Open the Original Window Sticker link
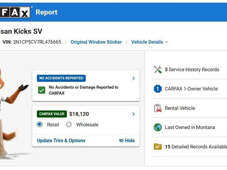 click(x=96, y=42)
